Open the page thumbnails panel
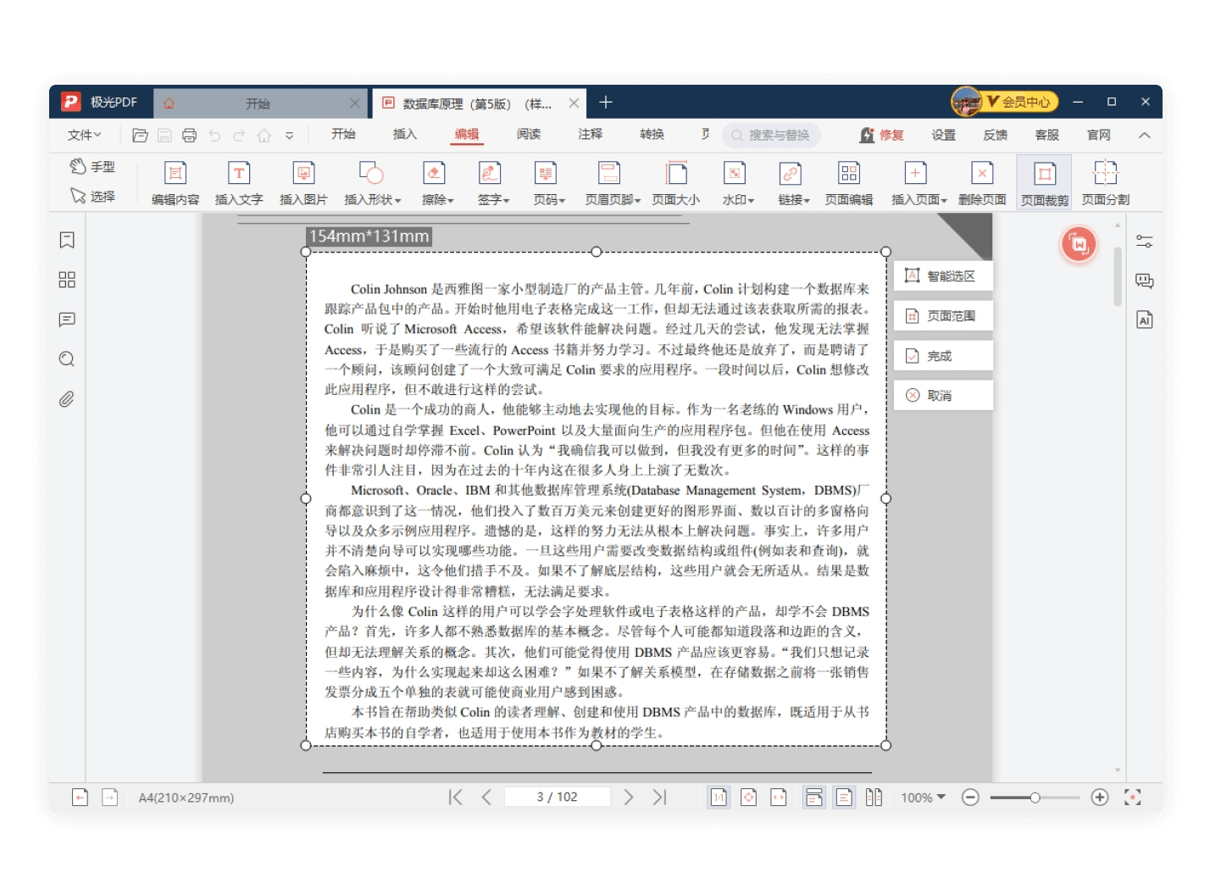The height and width of the screenshot is (895, 1210). (67, 280)
